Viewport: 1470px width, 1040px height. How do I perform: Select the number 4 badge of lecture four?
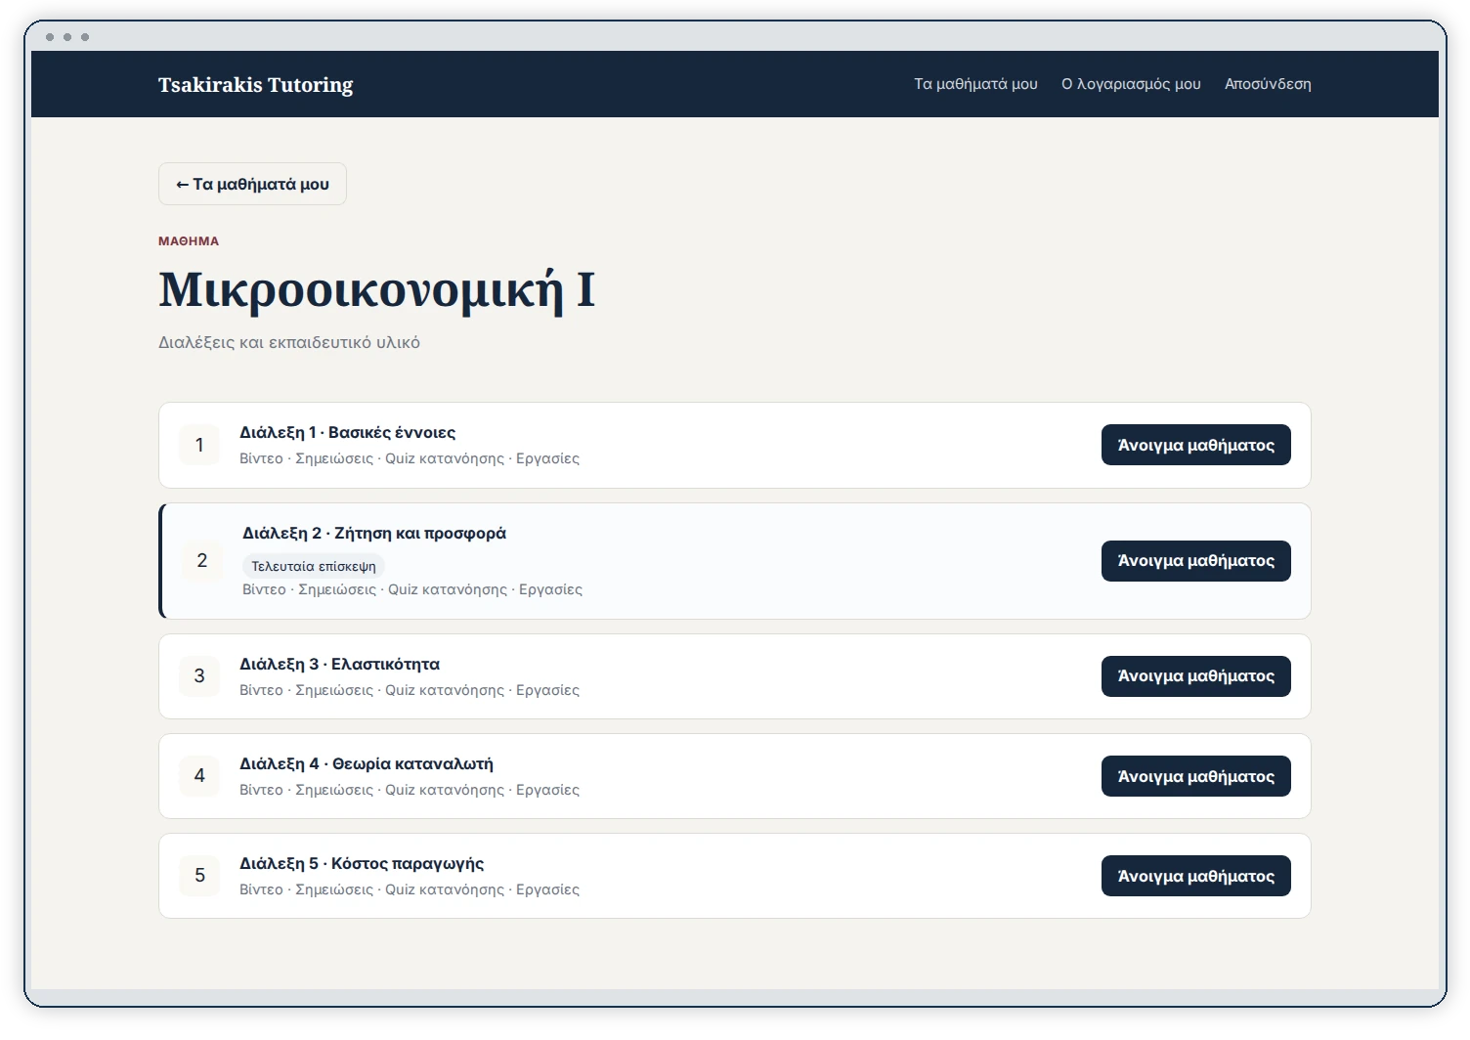[199, 775]
